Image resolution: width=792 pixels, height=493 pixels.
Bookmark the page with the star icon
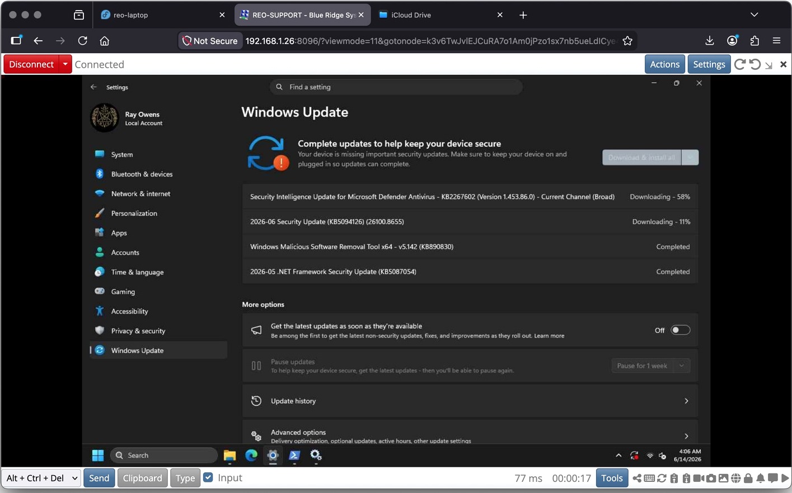627,41
